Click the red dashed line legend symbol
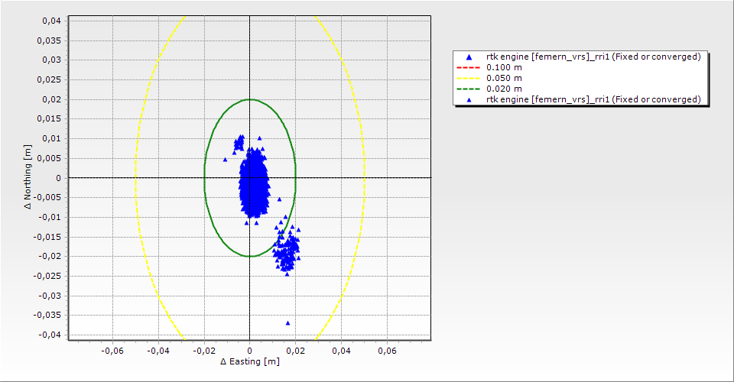 469,67
